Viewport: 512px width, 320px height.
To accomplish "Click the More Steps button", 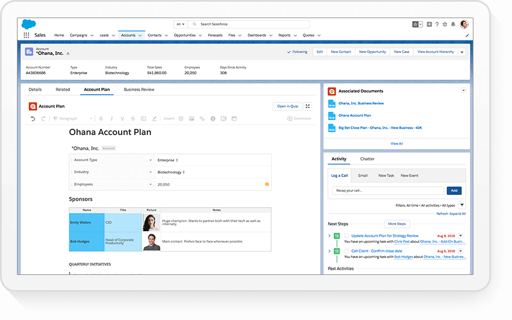I will click(397, 224).
